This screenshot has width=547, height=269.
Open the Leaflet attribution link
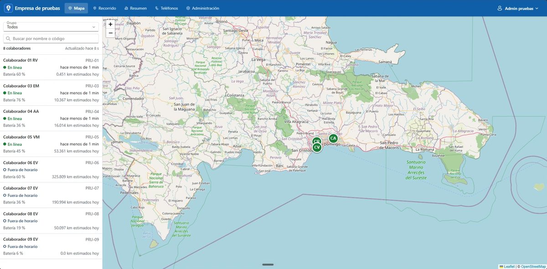(x=506, y=266)
